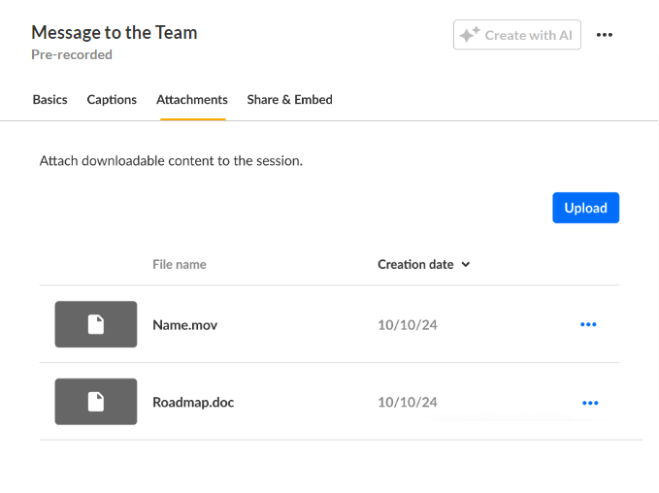Click the Roadmap.doc file name
The height and width of the screenshot is (493, 659).
(193, 403)
